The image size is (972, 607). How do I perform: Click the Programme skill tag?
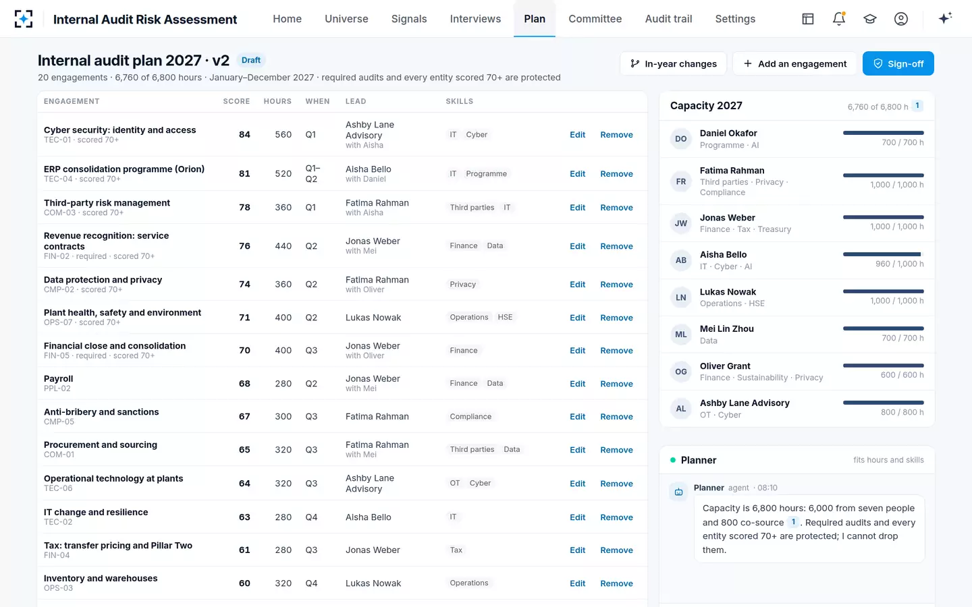[486, 174]
